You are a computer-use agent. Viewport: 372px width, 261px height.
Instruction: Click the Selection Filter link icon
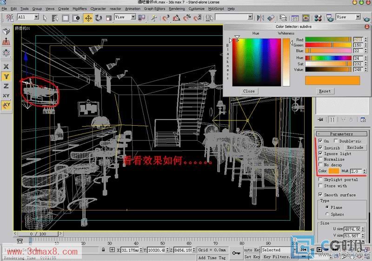pos(10,18)
